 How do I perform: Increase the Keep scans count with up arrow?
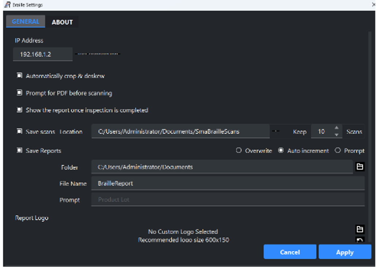[336, 128]
